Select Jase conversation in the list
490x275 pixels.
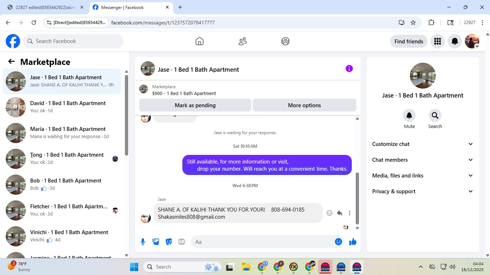pos(62,81)
